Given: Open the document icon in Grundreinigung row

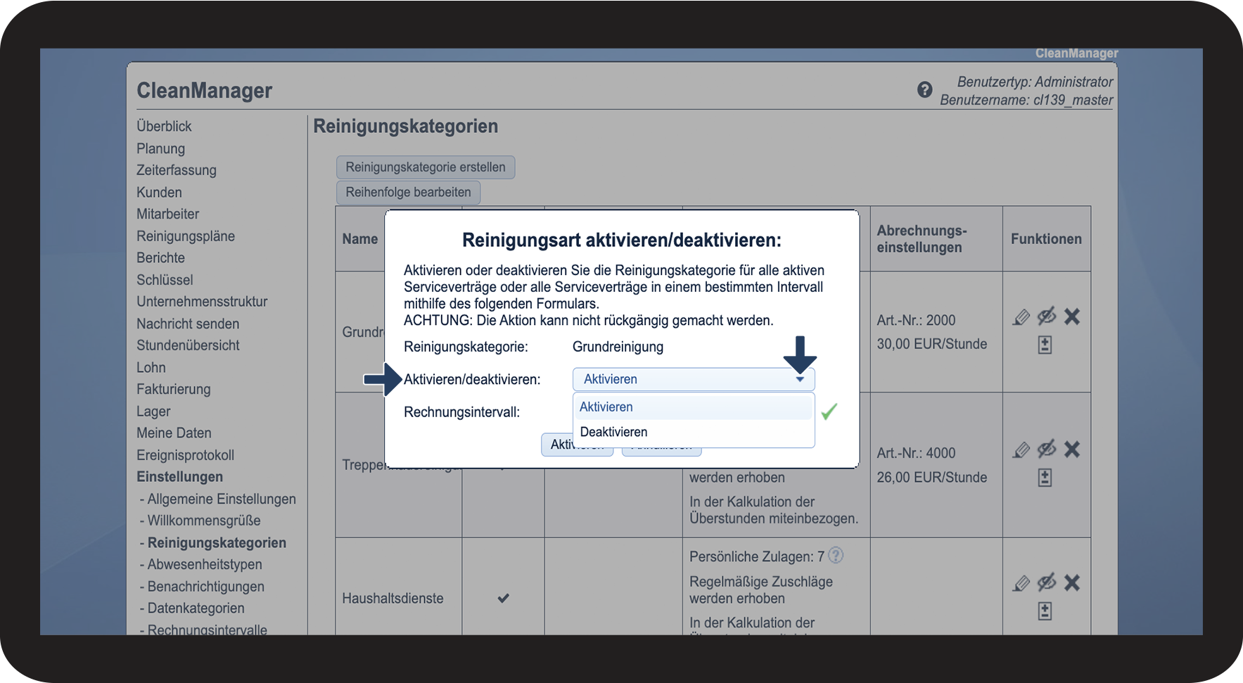Looking at the screenshot, I should tap(1045, 345).
